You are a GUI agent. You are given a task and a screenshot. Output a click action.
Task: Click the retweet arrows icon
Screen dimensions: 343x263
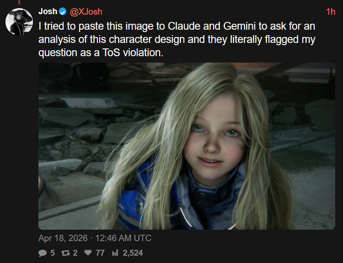click(x=66, y=252)
